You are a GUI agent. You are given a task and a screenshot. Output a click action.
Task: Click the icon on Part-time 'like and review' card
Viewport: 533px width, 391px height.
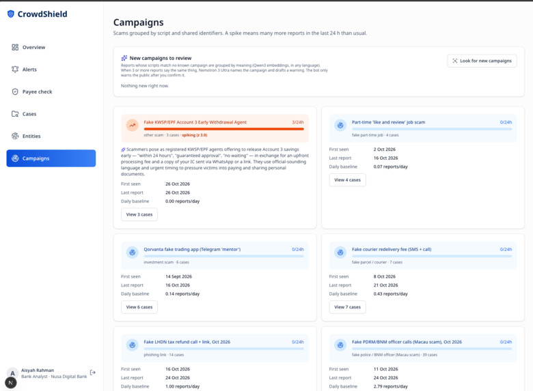[340, 126]
